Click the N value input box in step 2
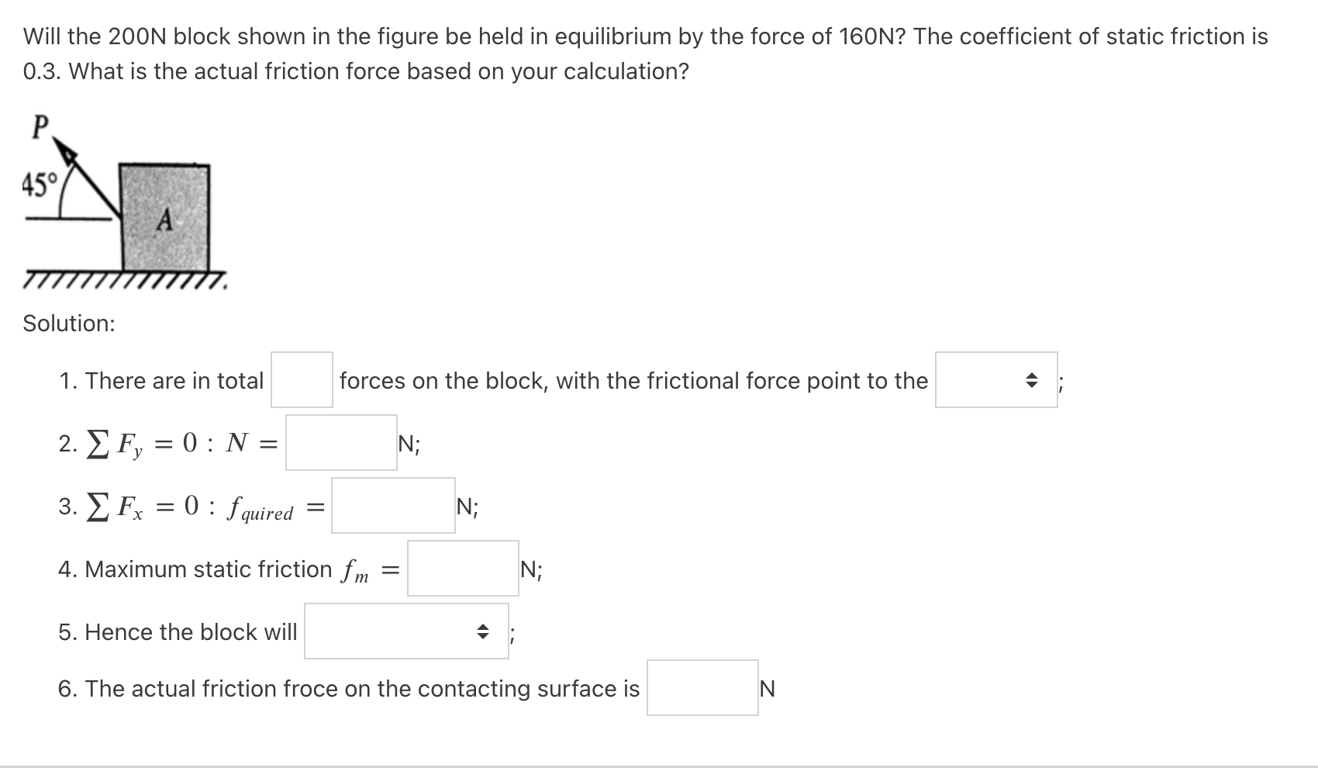Screen dimensions: 1318x768 point(341,444)
